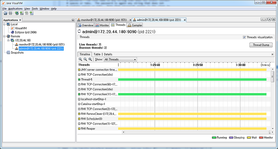Viewport: 278px width, 149px height.
Task: Toggle the Threads visualization checkbox
Action: click(244, 37)
